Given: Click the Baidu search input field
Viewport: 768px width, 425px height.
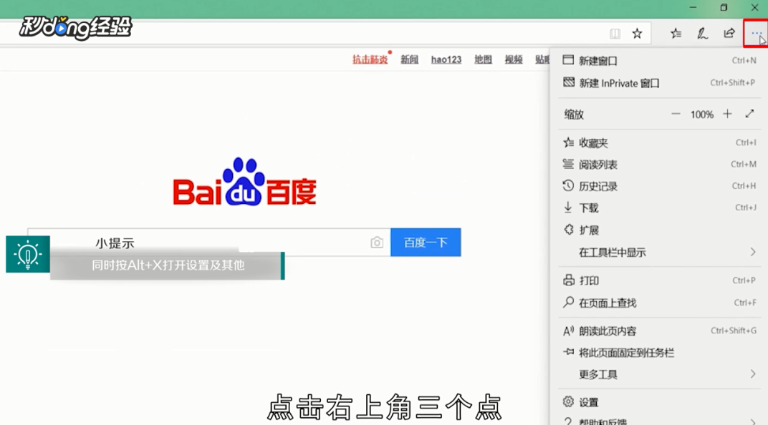Looking at the screenshot, I should click(208, 242).
